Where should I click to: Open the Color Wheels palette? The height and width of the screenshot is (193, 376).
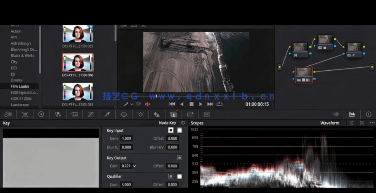pyautogui.click(x=41, y=114)
